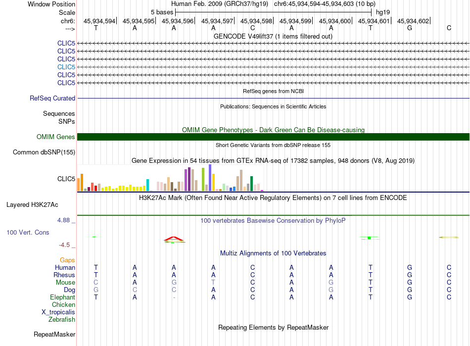The height and width of the screenshot is (346, 470).
Task: Click the gap dash in Elephant row
Action: coord(174,297)
